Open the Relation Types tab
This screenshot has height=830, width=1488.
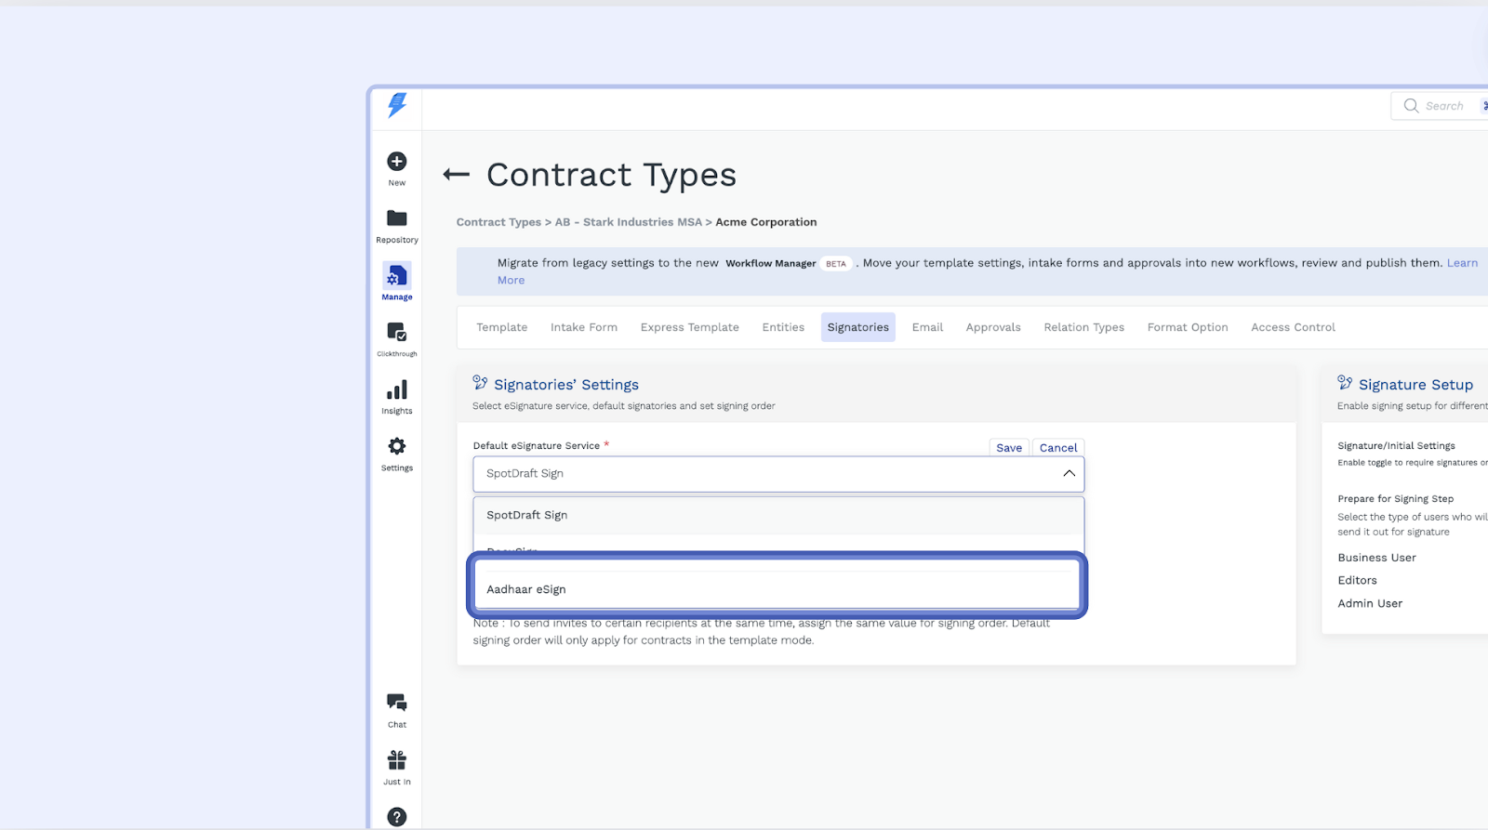pos(1084,327)
